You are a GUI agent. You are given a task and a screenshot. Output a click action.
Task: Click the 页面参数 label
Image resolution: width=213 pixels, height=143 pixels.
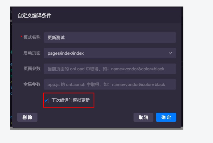coord(32,69)
